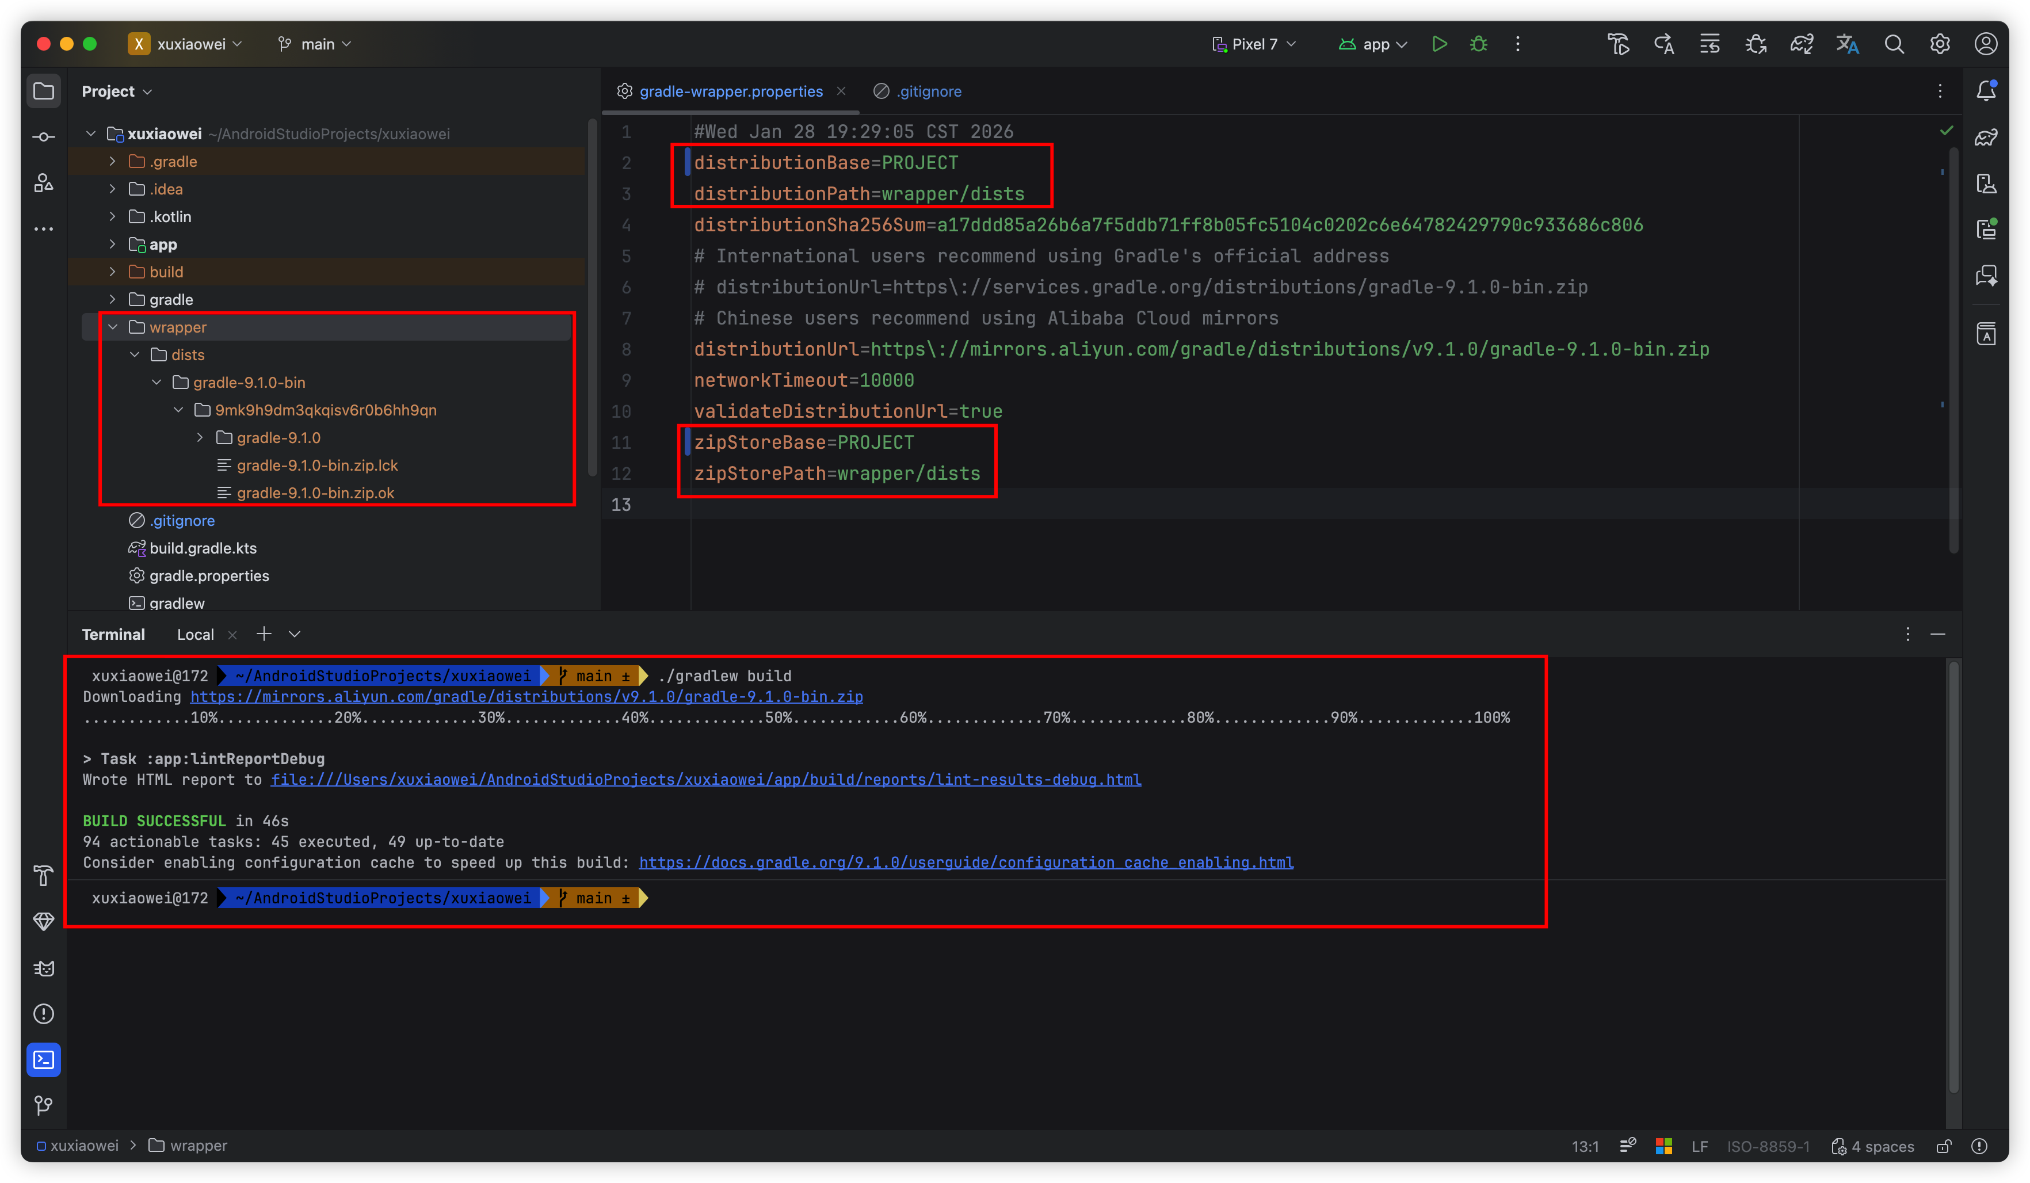The image size is (2030, 1183).
Task: Click the Search Everywhere magnifier icon
Action: pos(1894,44)
